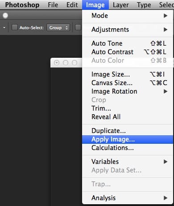
Task: Select Reveal All
Action: pyautogui.click(x=128, y=117)
